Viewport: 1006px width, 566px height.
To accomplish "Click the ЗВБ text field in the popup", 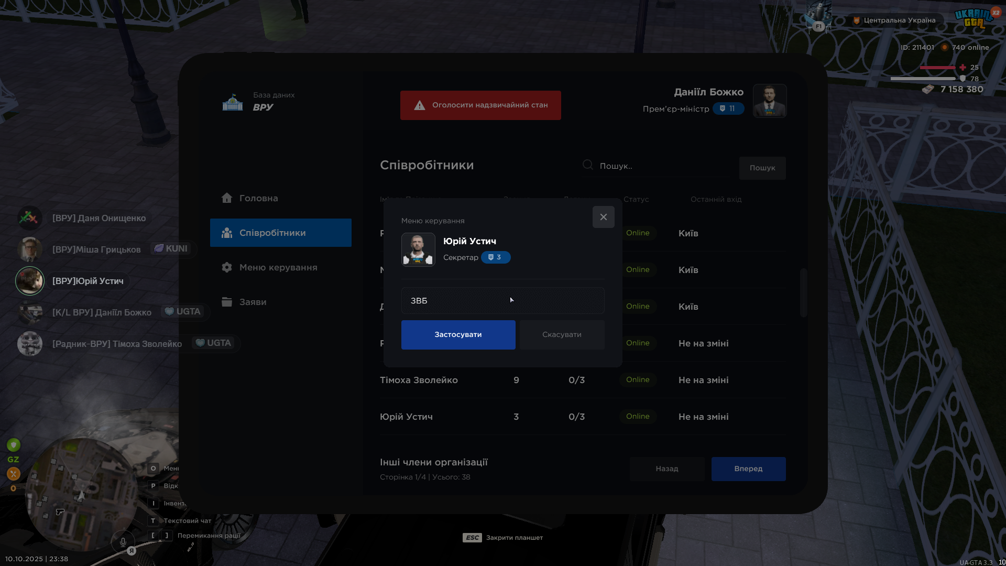I will (503, 301).
